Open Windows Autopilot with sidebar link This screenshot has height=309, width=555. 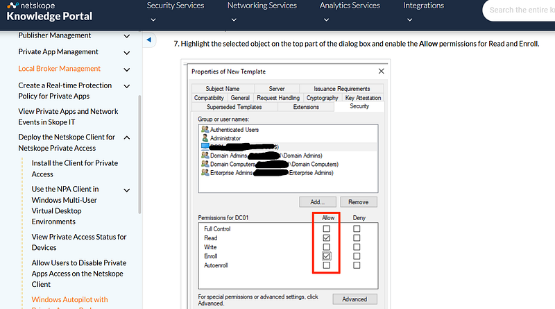pos(70,300)
